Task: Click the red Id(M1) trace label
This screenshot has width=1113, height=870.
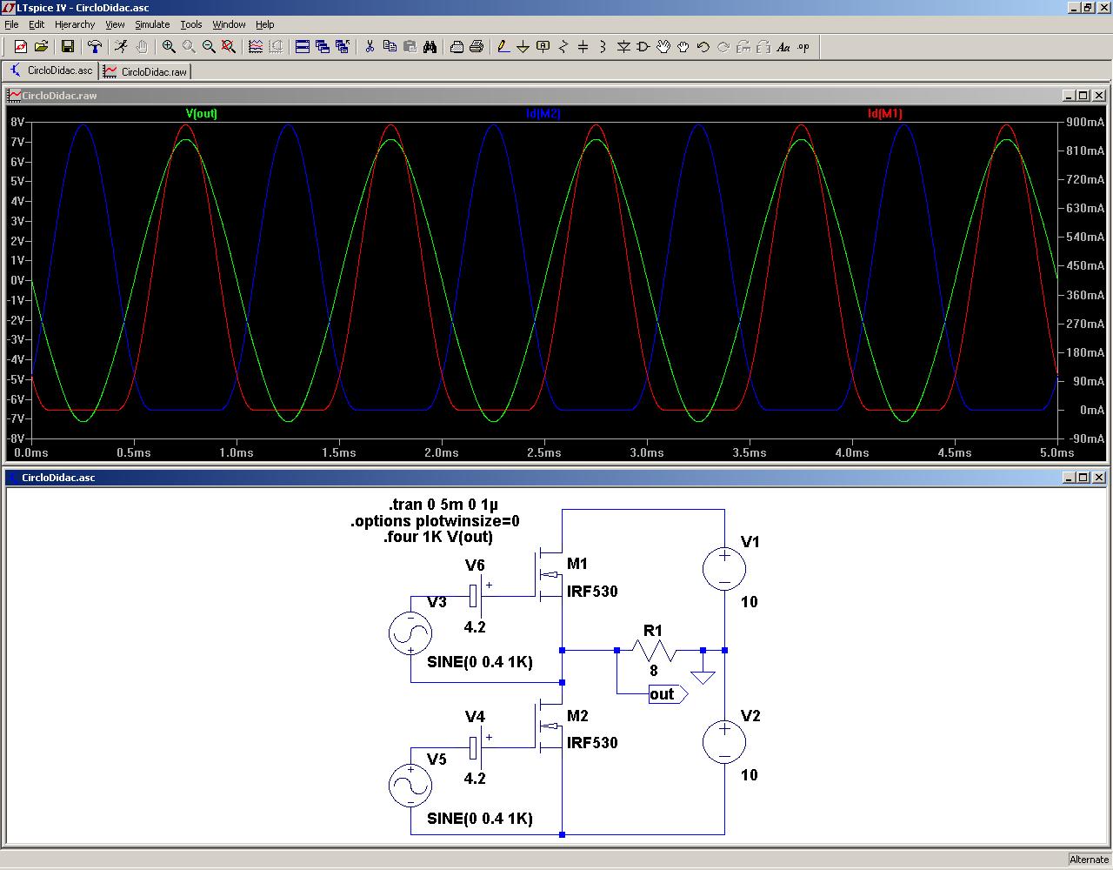Action: [x=885, y=114]
